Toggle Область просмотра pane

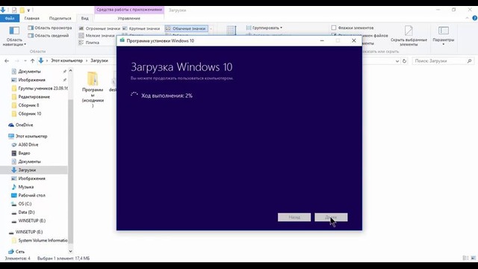50,28
